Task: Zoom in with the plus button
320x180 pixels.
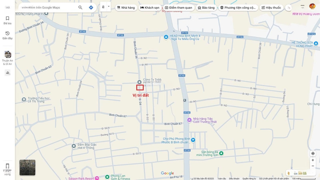Action: tap(313, 160)
